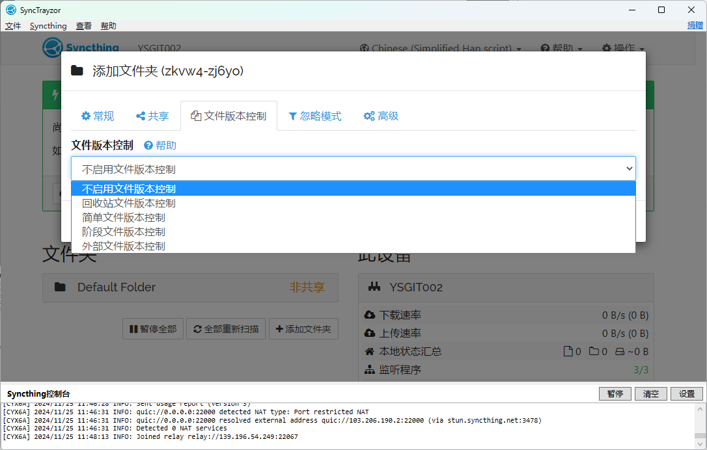Click the 清空 button in console panel
Screen dimensions: 707x450
[x=650, y=393]
